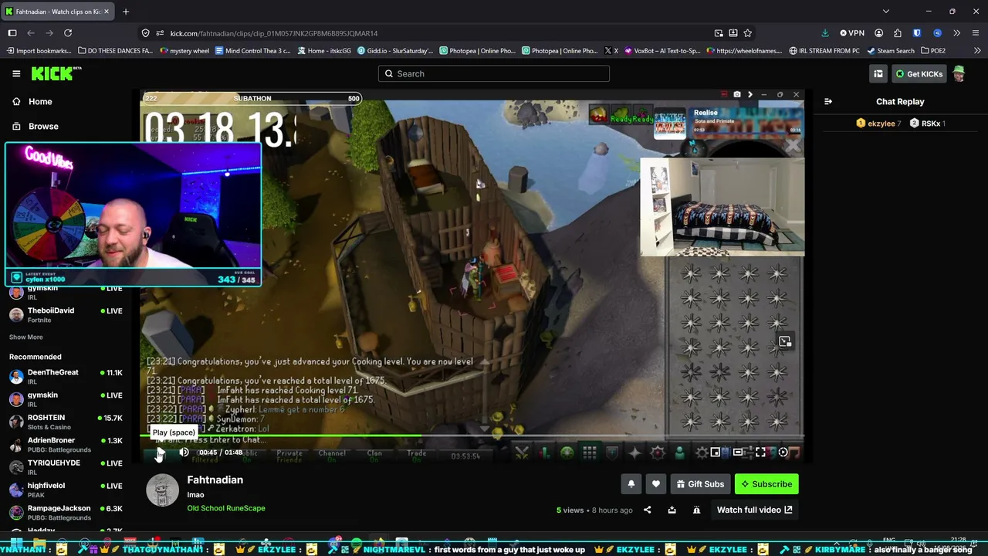Open the Kick header dashboard icon
The width and height of the screenshot is (988, 556).
(x=878, y=73)
